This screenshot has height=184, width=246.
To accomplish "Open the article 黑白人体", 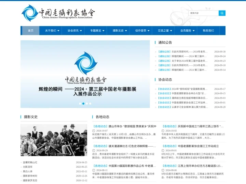I will [28, 171].
